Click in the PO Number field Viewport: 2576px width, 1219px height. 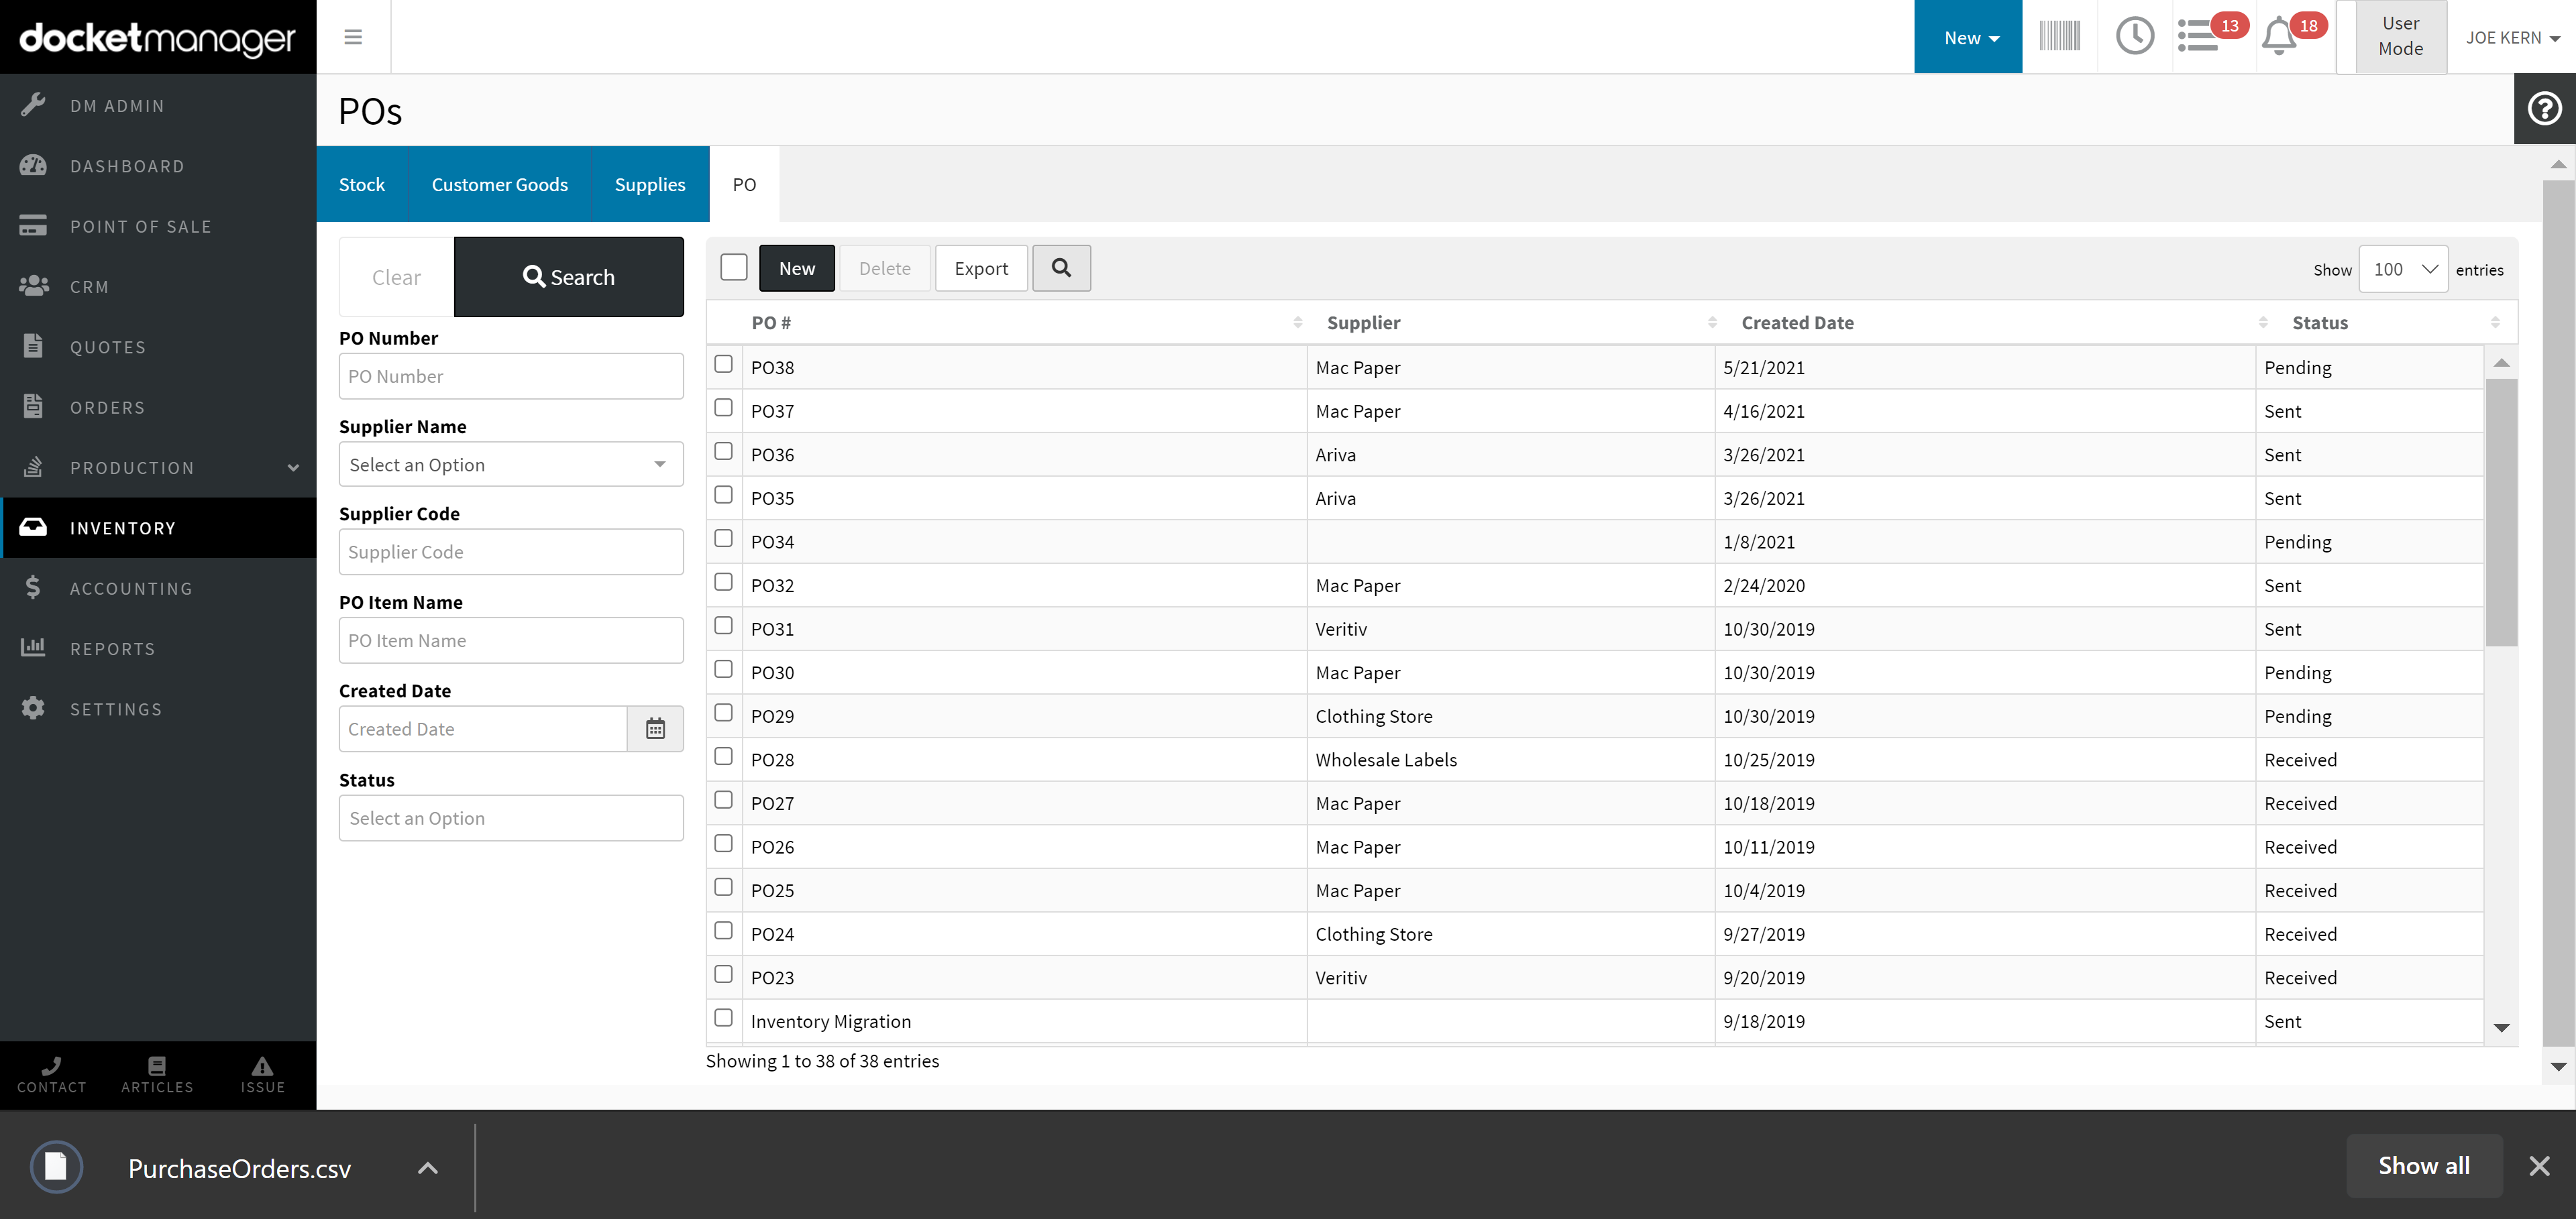[511, 377]
